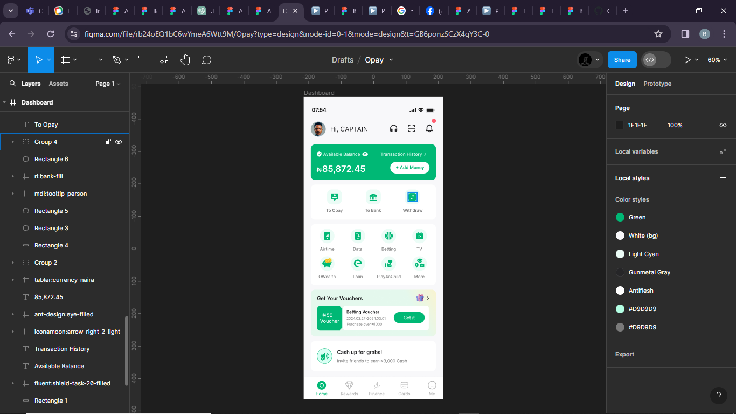Open the Resources tool

coord(164,60)
